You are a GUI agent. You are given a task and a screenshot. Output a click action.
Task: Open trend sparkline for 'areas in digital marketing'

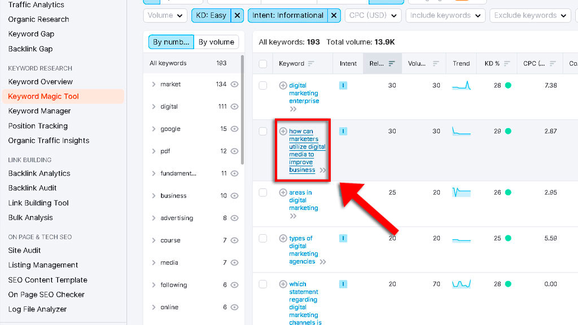[461, 192]
